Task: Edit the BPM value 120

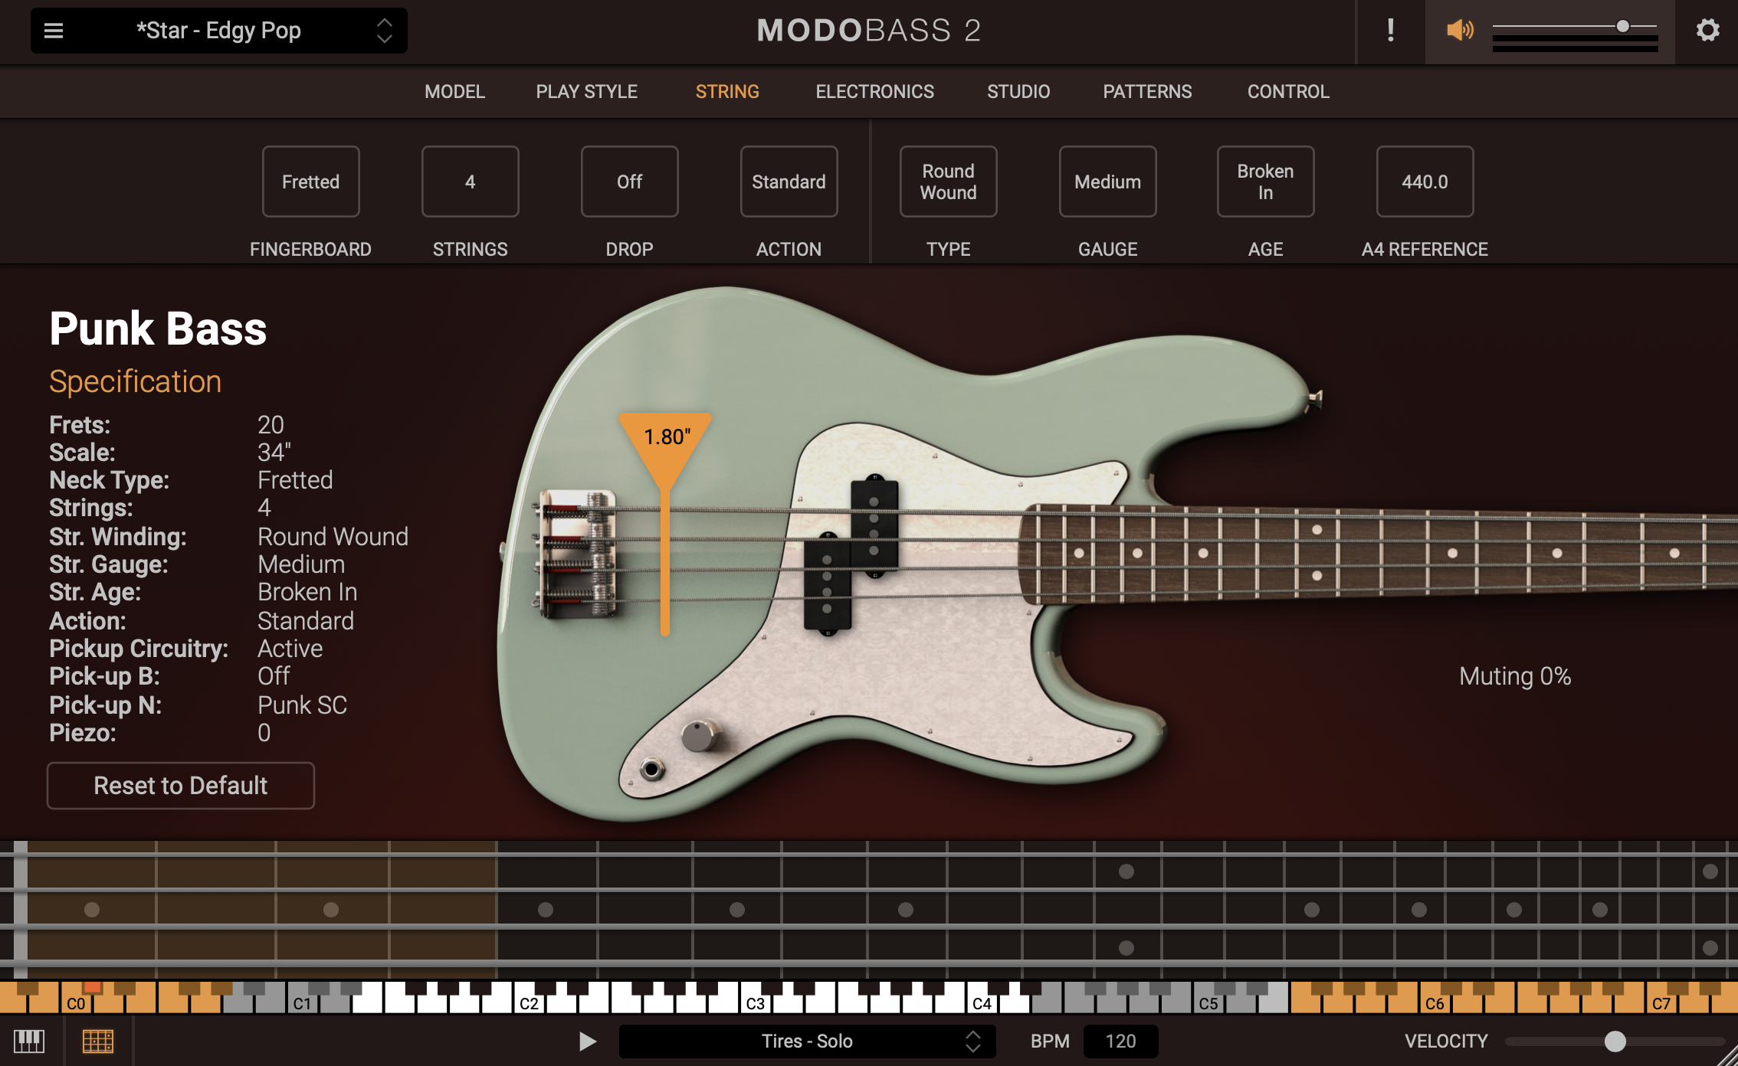Action: coord(1120,1041)
